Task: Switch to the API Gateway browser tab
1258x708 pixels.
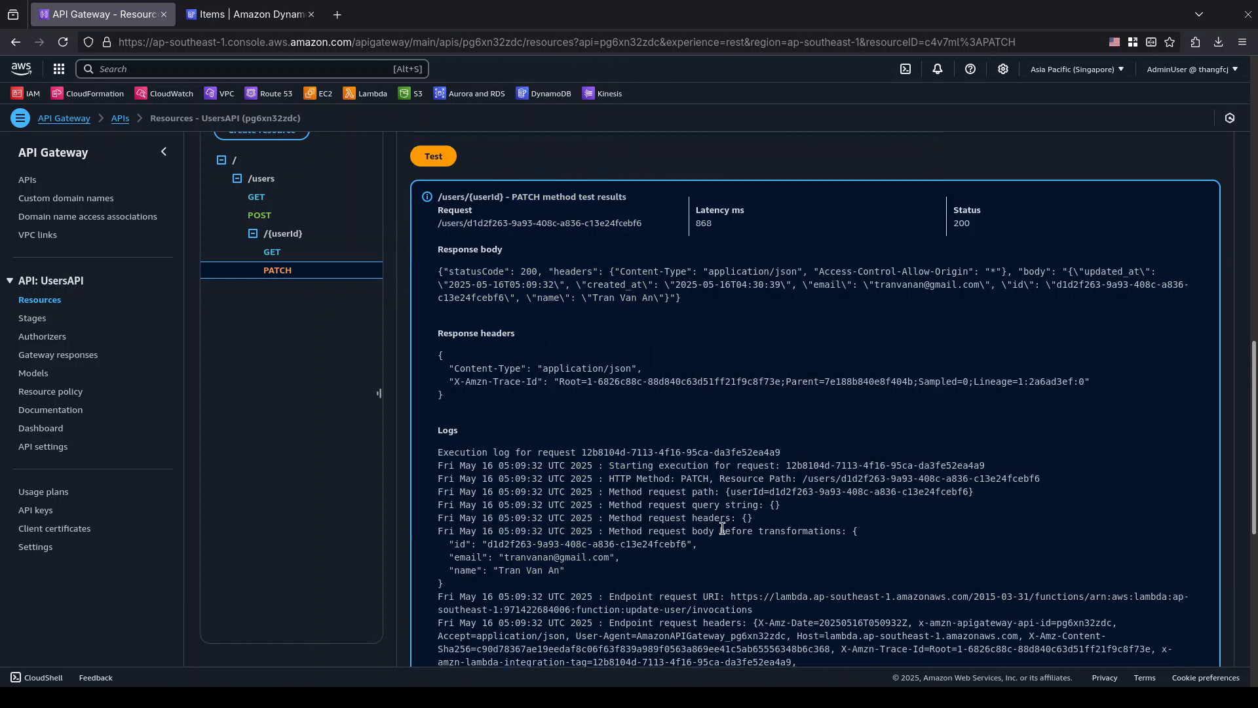Action: click(103, 14)
